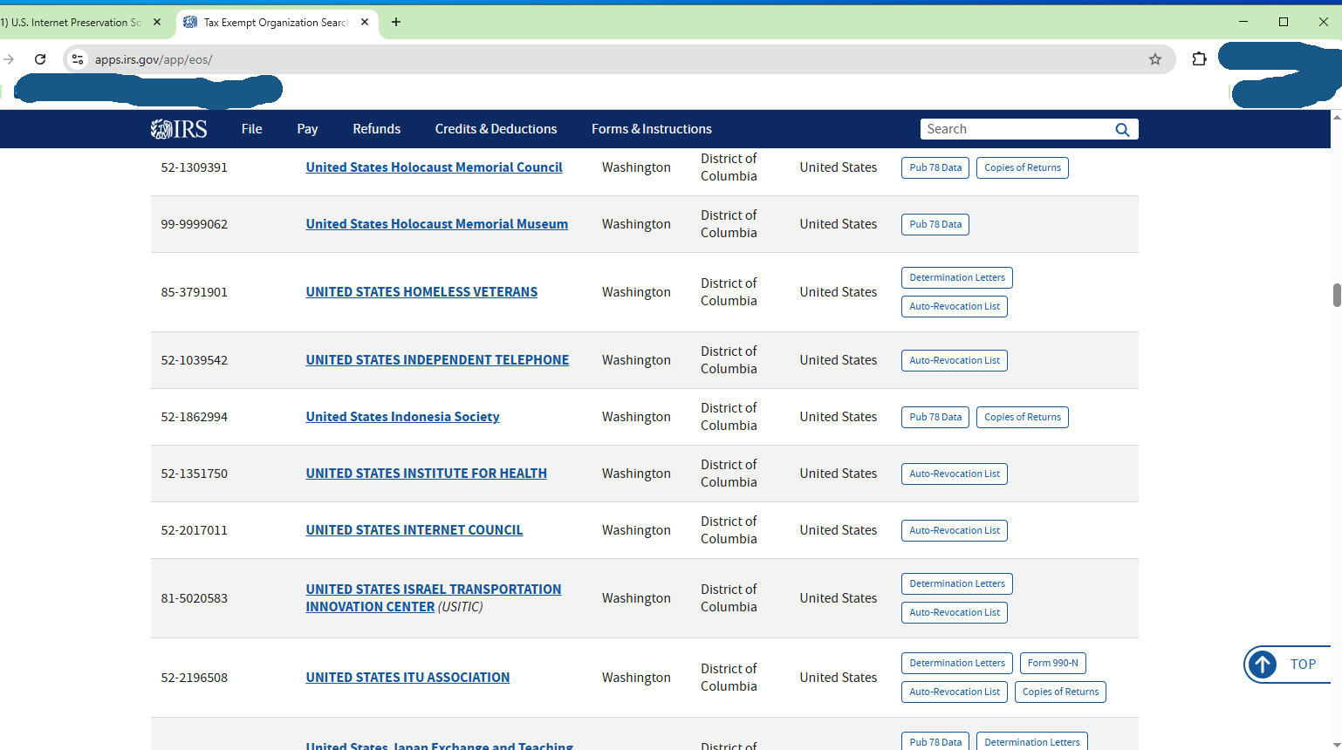Image resolution: width=1342 pixels, height=750 pixels.
Task: View site information icon in address bar
Action: click(x=78, y=59)
